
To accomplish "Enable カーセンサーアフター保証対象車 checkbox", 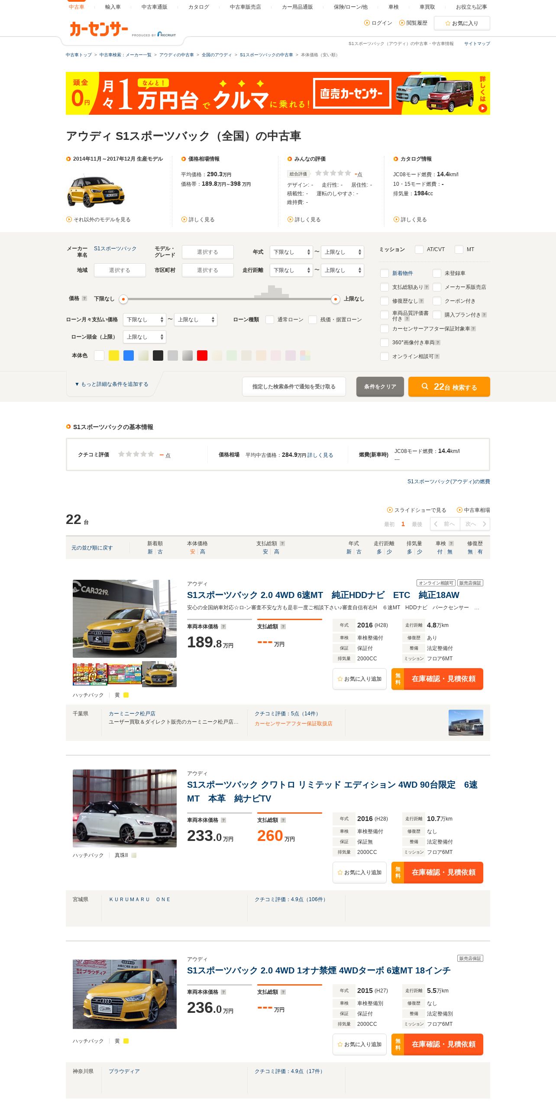I will click(385, 329).
